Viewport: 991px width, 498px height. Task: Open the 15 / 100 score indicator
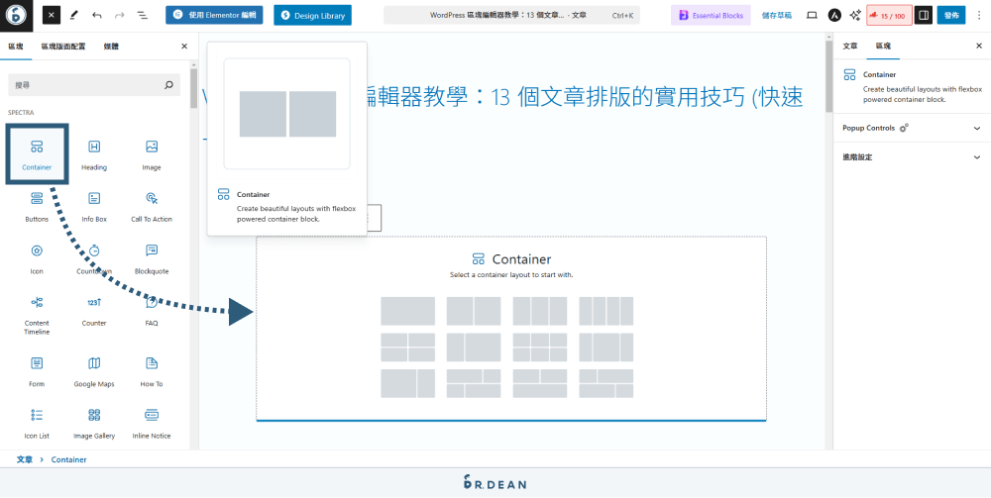[889, 15]
